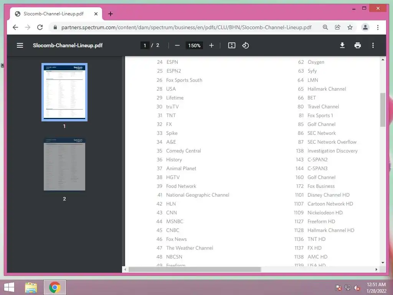Click the 150% zoom level field
Image resolution: width=393 pixels, height=295 pixels.
click(194, 45)
